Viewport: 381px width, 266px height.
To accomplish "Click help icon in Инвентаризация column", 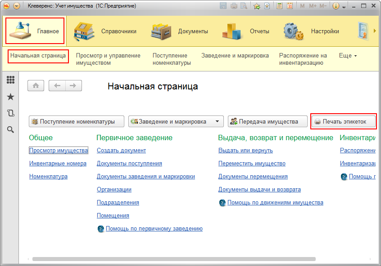I will coord(344,177).
